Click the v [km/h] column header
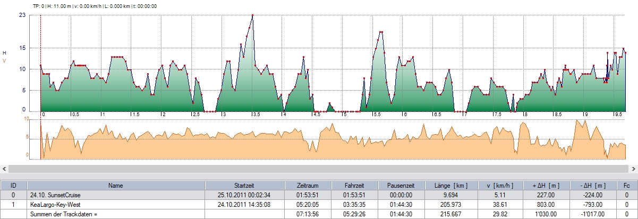Image resolution: width=638 pixels, height=219 pixels. click(498, 186)
